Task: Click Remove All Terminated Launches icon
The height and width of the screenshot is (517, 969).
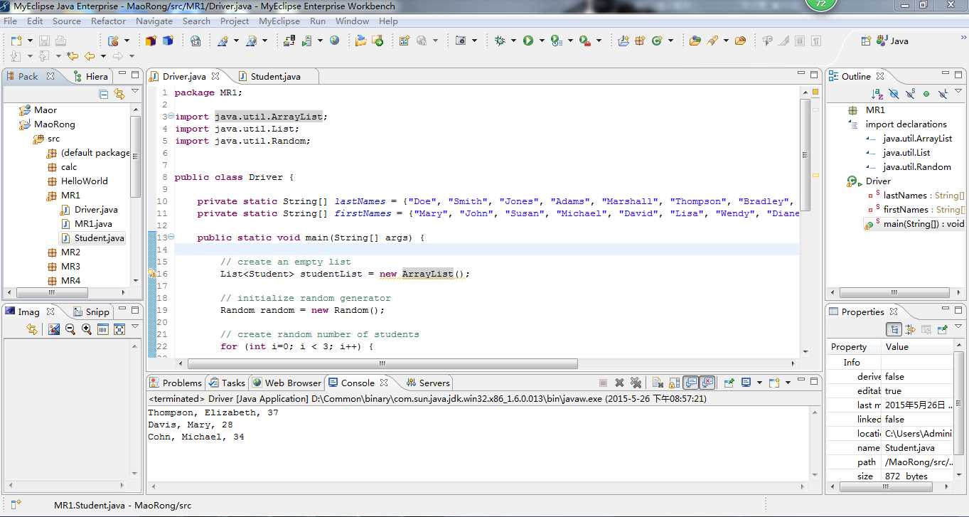Action: coord(636,383)
